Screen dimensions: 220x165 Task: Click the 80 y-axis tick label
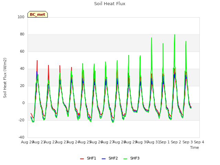tap(22, 34)
